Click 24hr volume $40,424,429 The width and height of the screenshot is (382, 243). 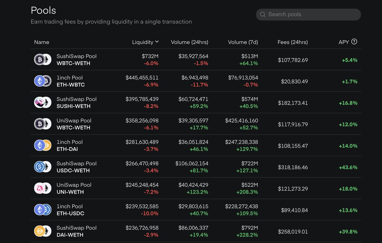(x=193, y=185)
